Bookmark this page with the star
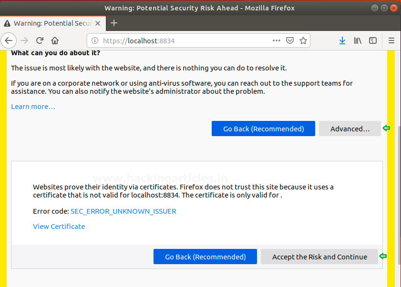 (303, 41)
